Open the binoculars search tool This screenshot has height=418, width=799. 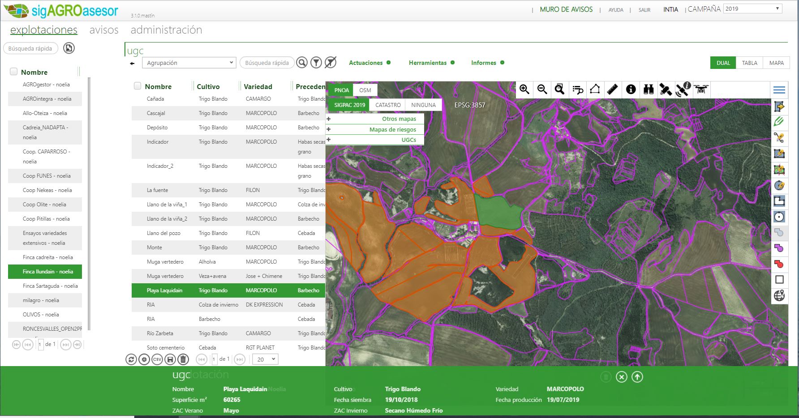click(x=648, y=90)
